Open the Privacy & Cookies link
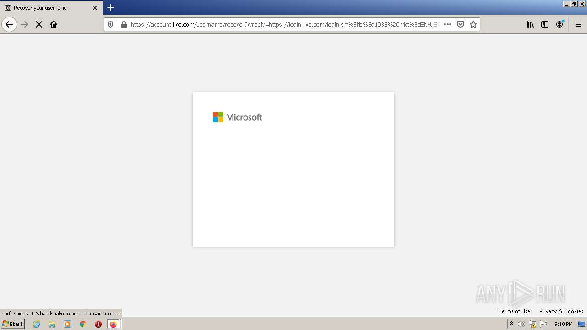The height and width of the screenshot is (330, 587). (x=561, y=311)
